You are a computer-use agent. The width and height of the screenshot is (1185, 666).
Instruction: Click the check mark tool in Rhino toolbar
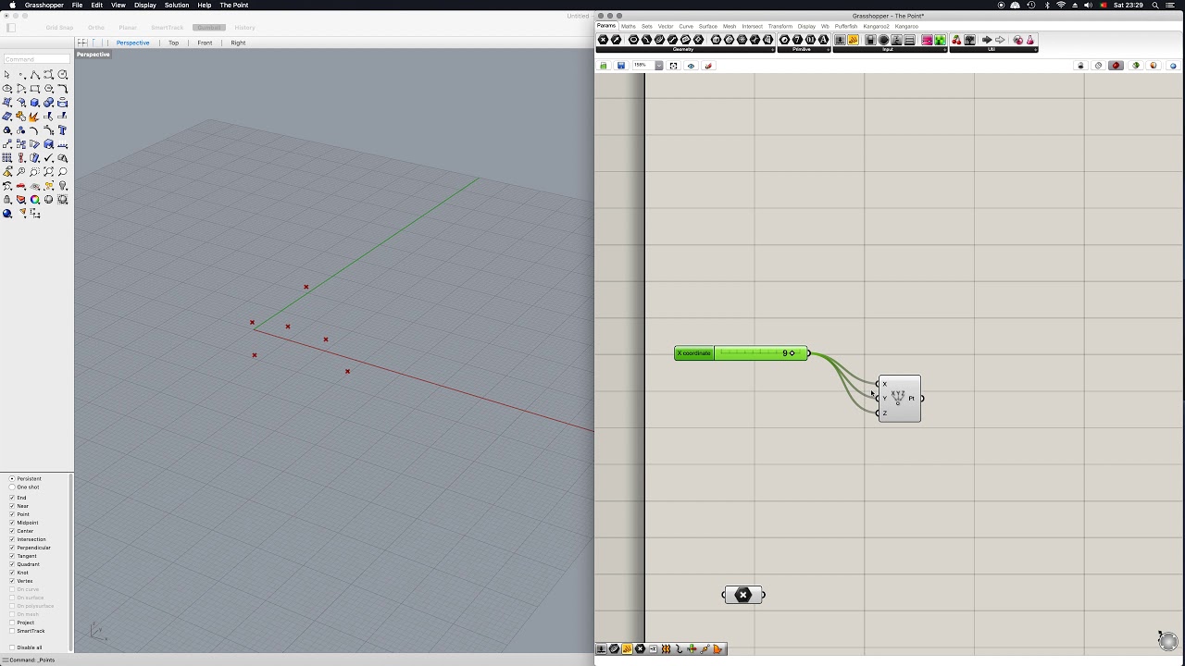[48, 157]
